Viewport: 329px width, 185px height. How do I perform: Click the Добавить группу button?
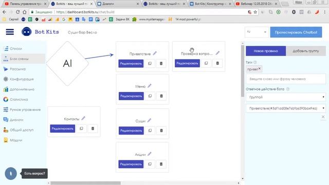306,51
